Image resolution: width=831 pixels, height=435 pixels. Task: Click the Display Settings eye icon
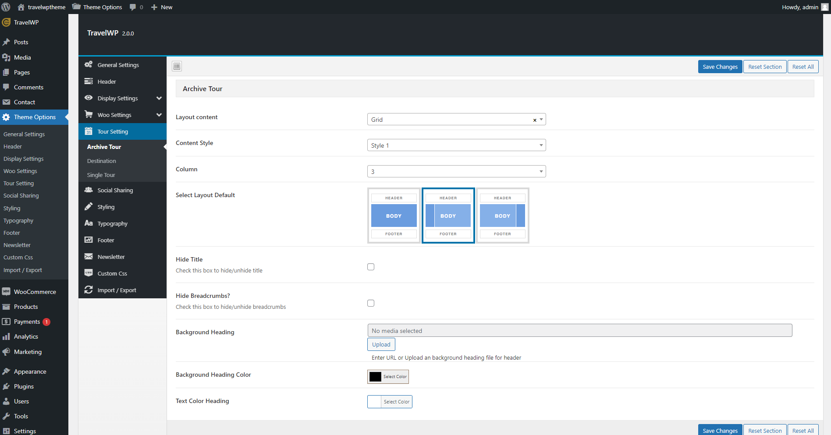89,98
